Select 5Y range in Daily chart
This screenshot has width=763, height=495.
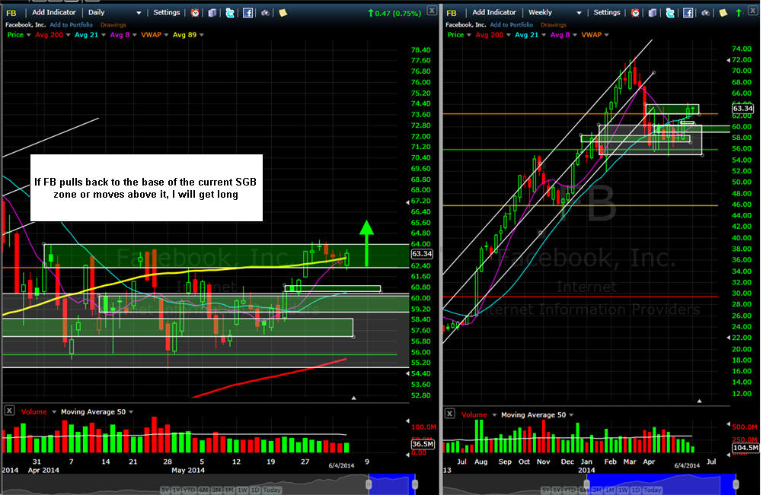click(165, 490)
